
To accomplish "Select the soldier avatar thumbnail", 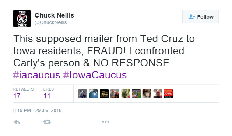I will tap(126, 94).
